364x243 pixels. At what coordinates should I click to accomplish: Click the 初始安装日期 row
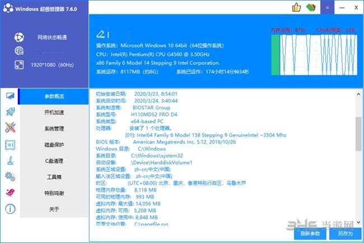click(137, 94)
